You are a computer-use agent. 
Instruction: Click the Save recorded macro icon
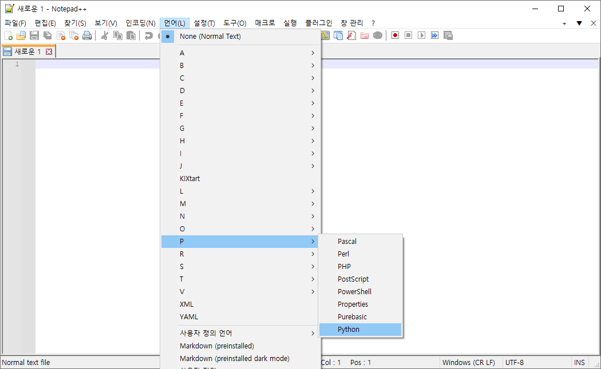point(448,35)
